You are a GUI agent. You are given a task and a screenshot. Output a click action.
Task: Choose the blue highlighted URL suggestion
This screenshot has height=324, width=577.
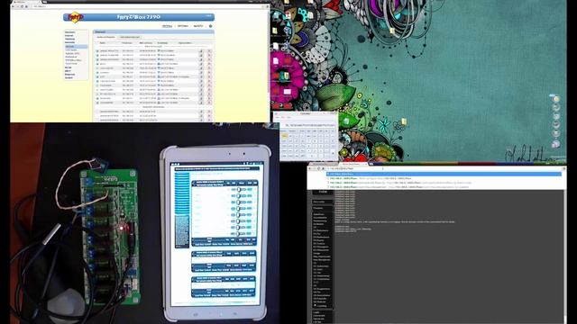(444, 174)
